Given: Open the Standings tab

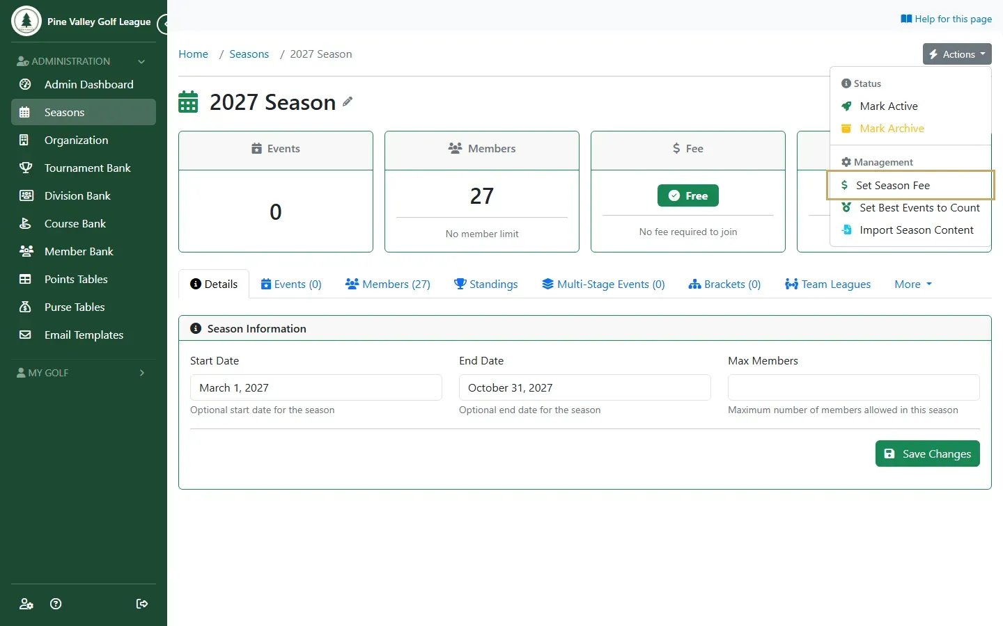Looking at the screenshot, I should click(486, 284).
